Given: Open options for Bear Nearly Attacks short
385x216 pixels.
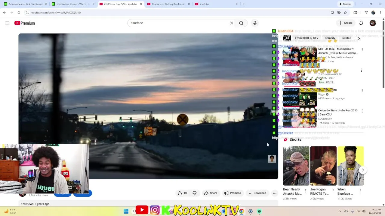Looking at the screenshot, I should click(x=306, y=191).
